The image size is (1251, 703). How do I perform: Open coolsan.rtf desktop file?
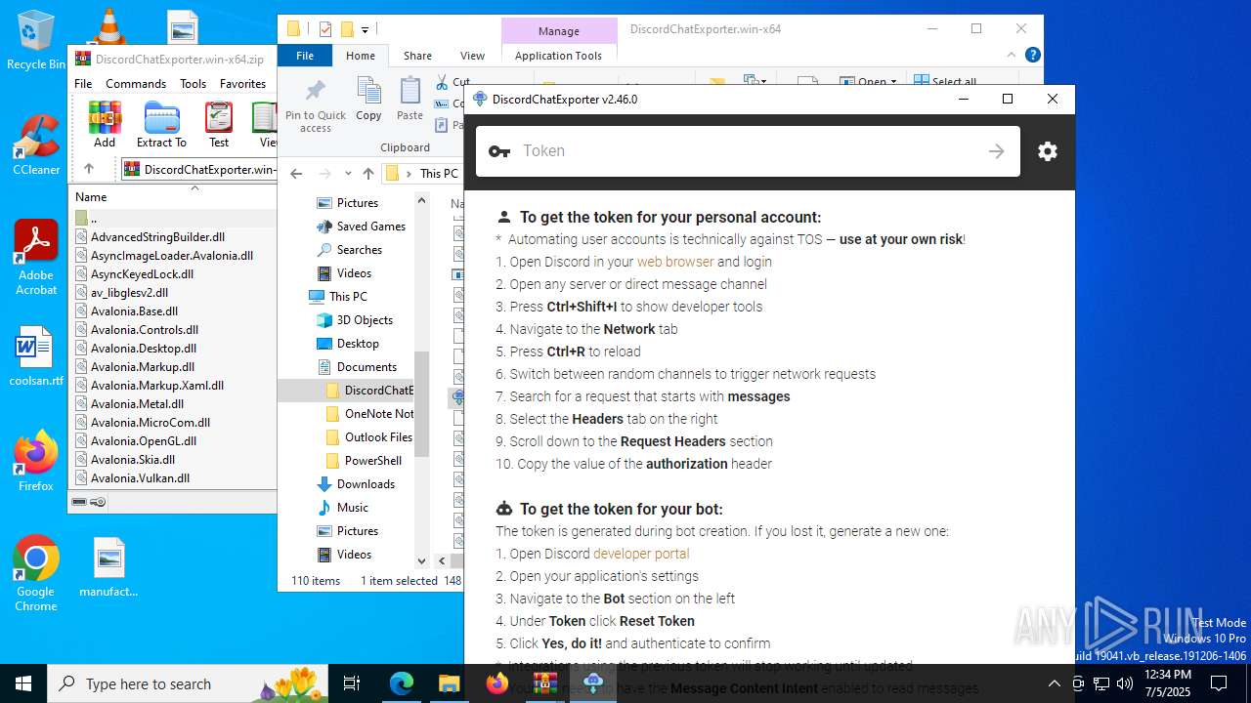click(36, 357)
